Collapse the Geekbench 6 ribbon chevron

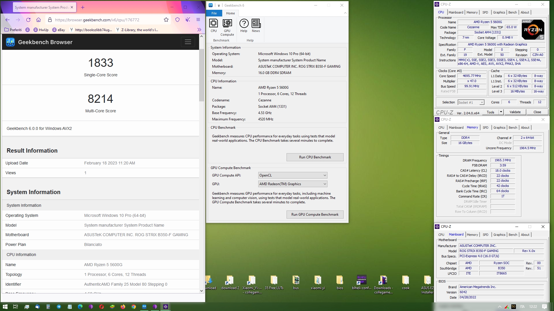click(x=345, y=13)
